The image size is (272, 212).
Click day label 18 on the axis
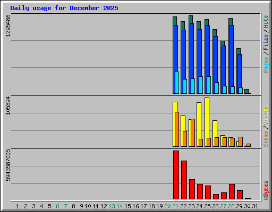(151, 206)
